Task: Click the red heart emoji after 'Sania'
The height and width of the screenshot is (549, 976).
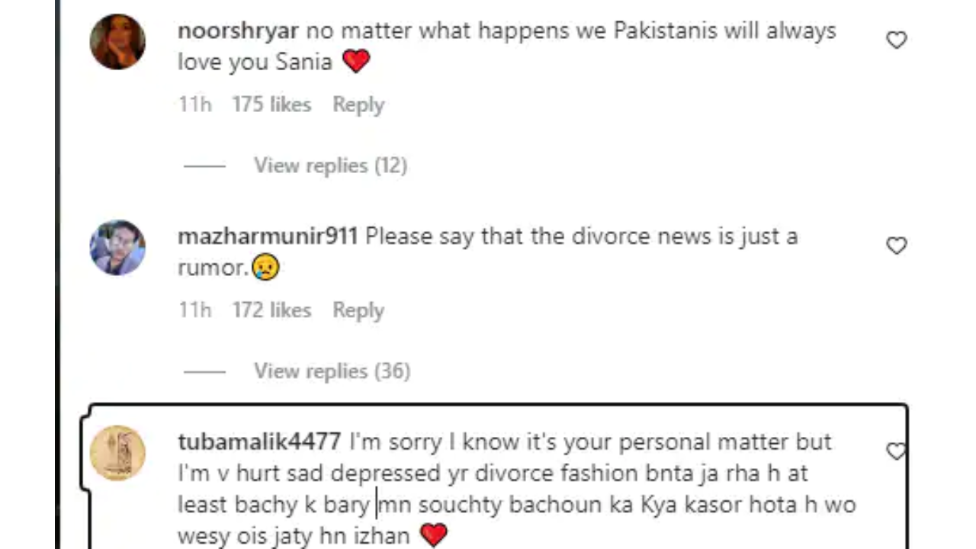Action: tap(356, 62)
